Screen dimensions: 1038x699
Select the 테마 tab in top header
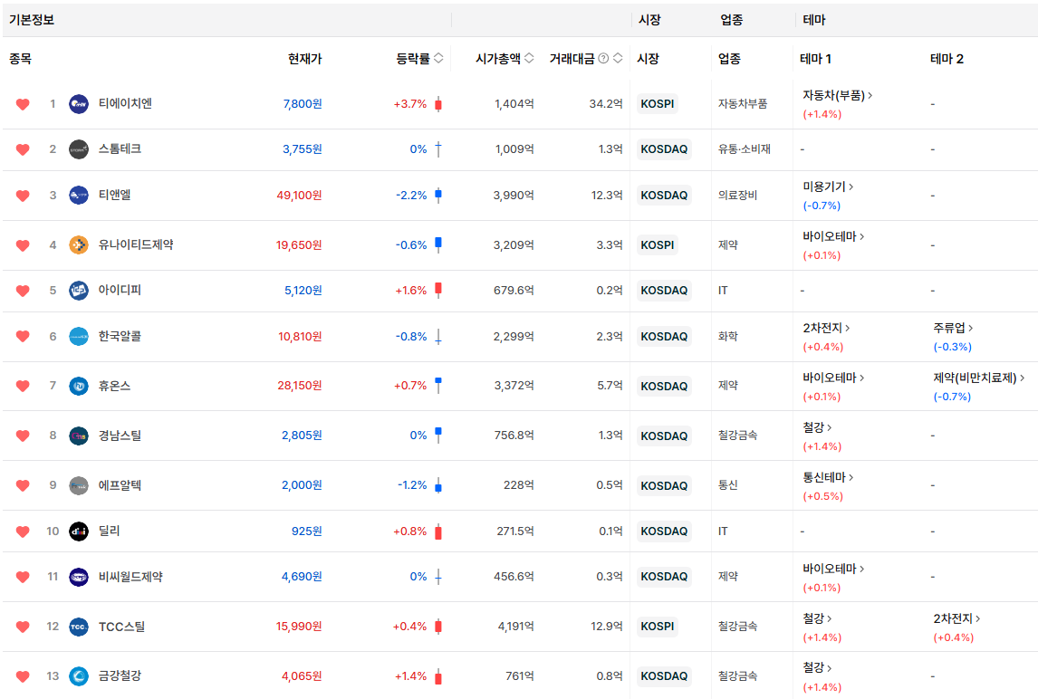click(x=813, y=20)
